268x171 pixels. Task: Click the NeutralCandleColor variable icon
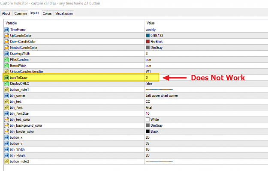coord(6,48)
